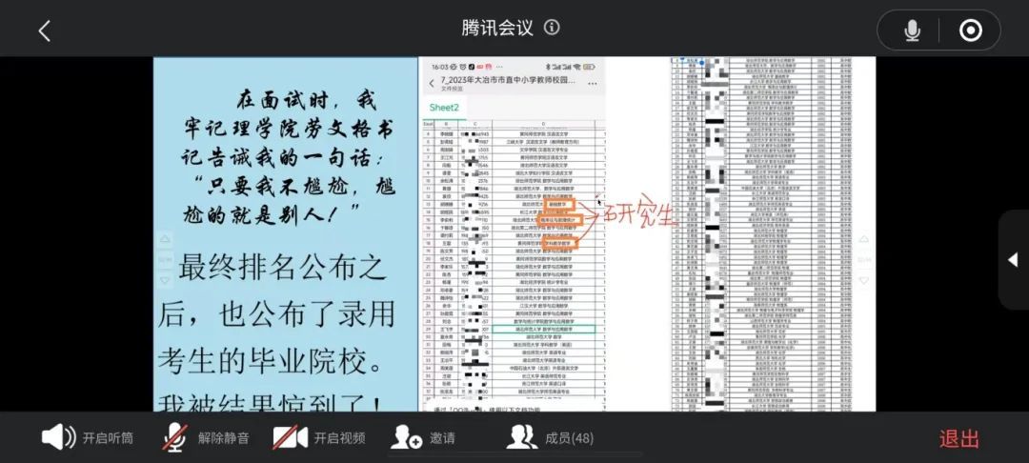1029x463 pixels.
Task: Open the 成员(48) members list
Action: click(x=550, y=438)
